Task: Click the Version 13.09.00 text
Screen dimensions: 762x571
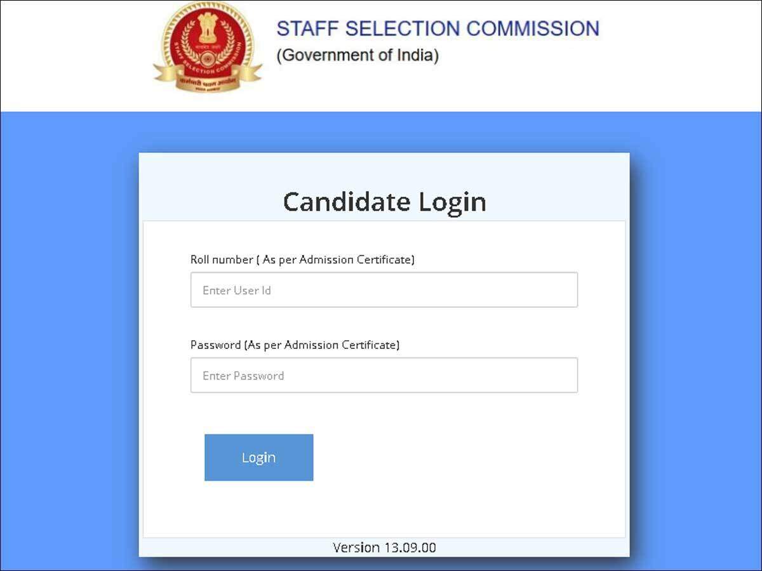Action: tap(384, 548)
